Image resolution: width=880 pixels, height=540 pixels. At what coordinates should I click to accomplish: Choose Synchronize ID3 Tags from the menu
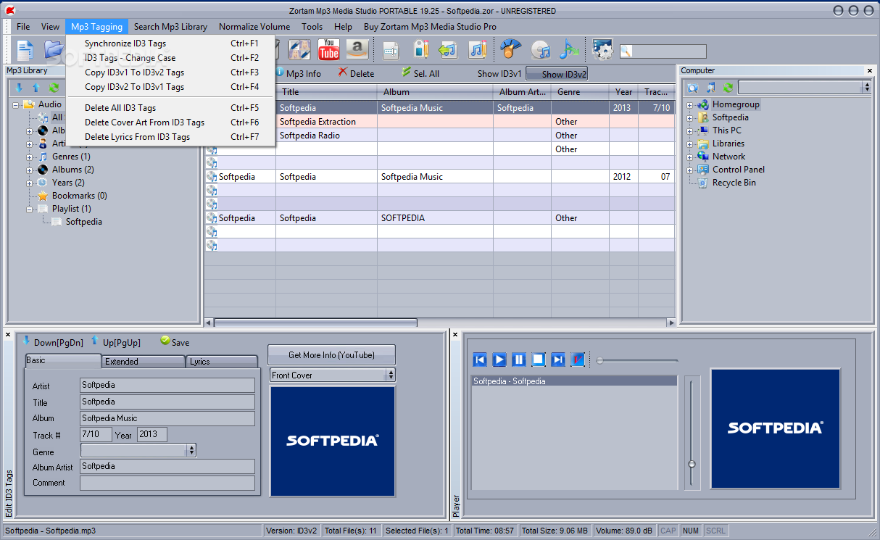(172, 43)
